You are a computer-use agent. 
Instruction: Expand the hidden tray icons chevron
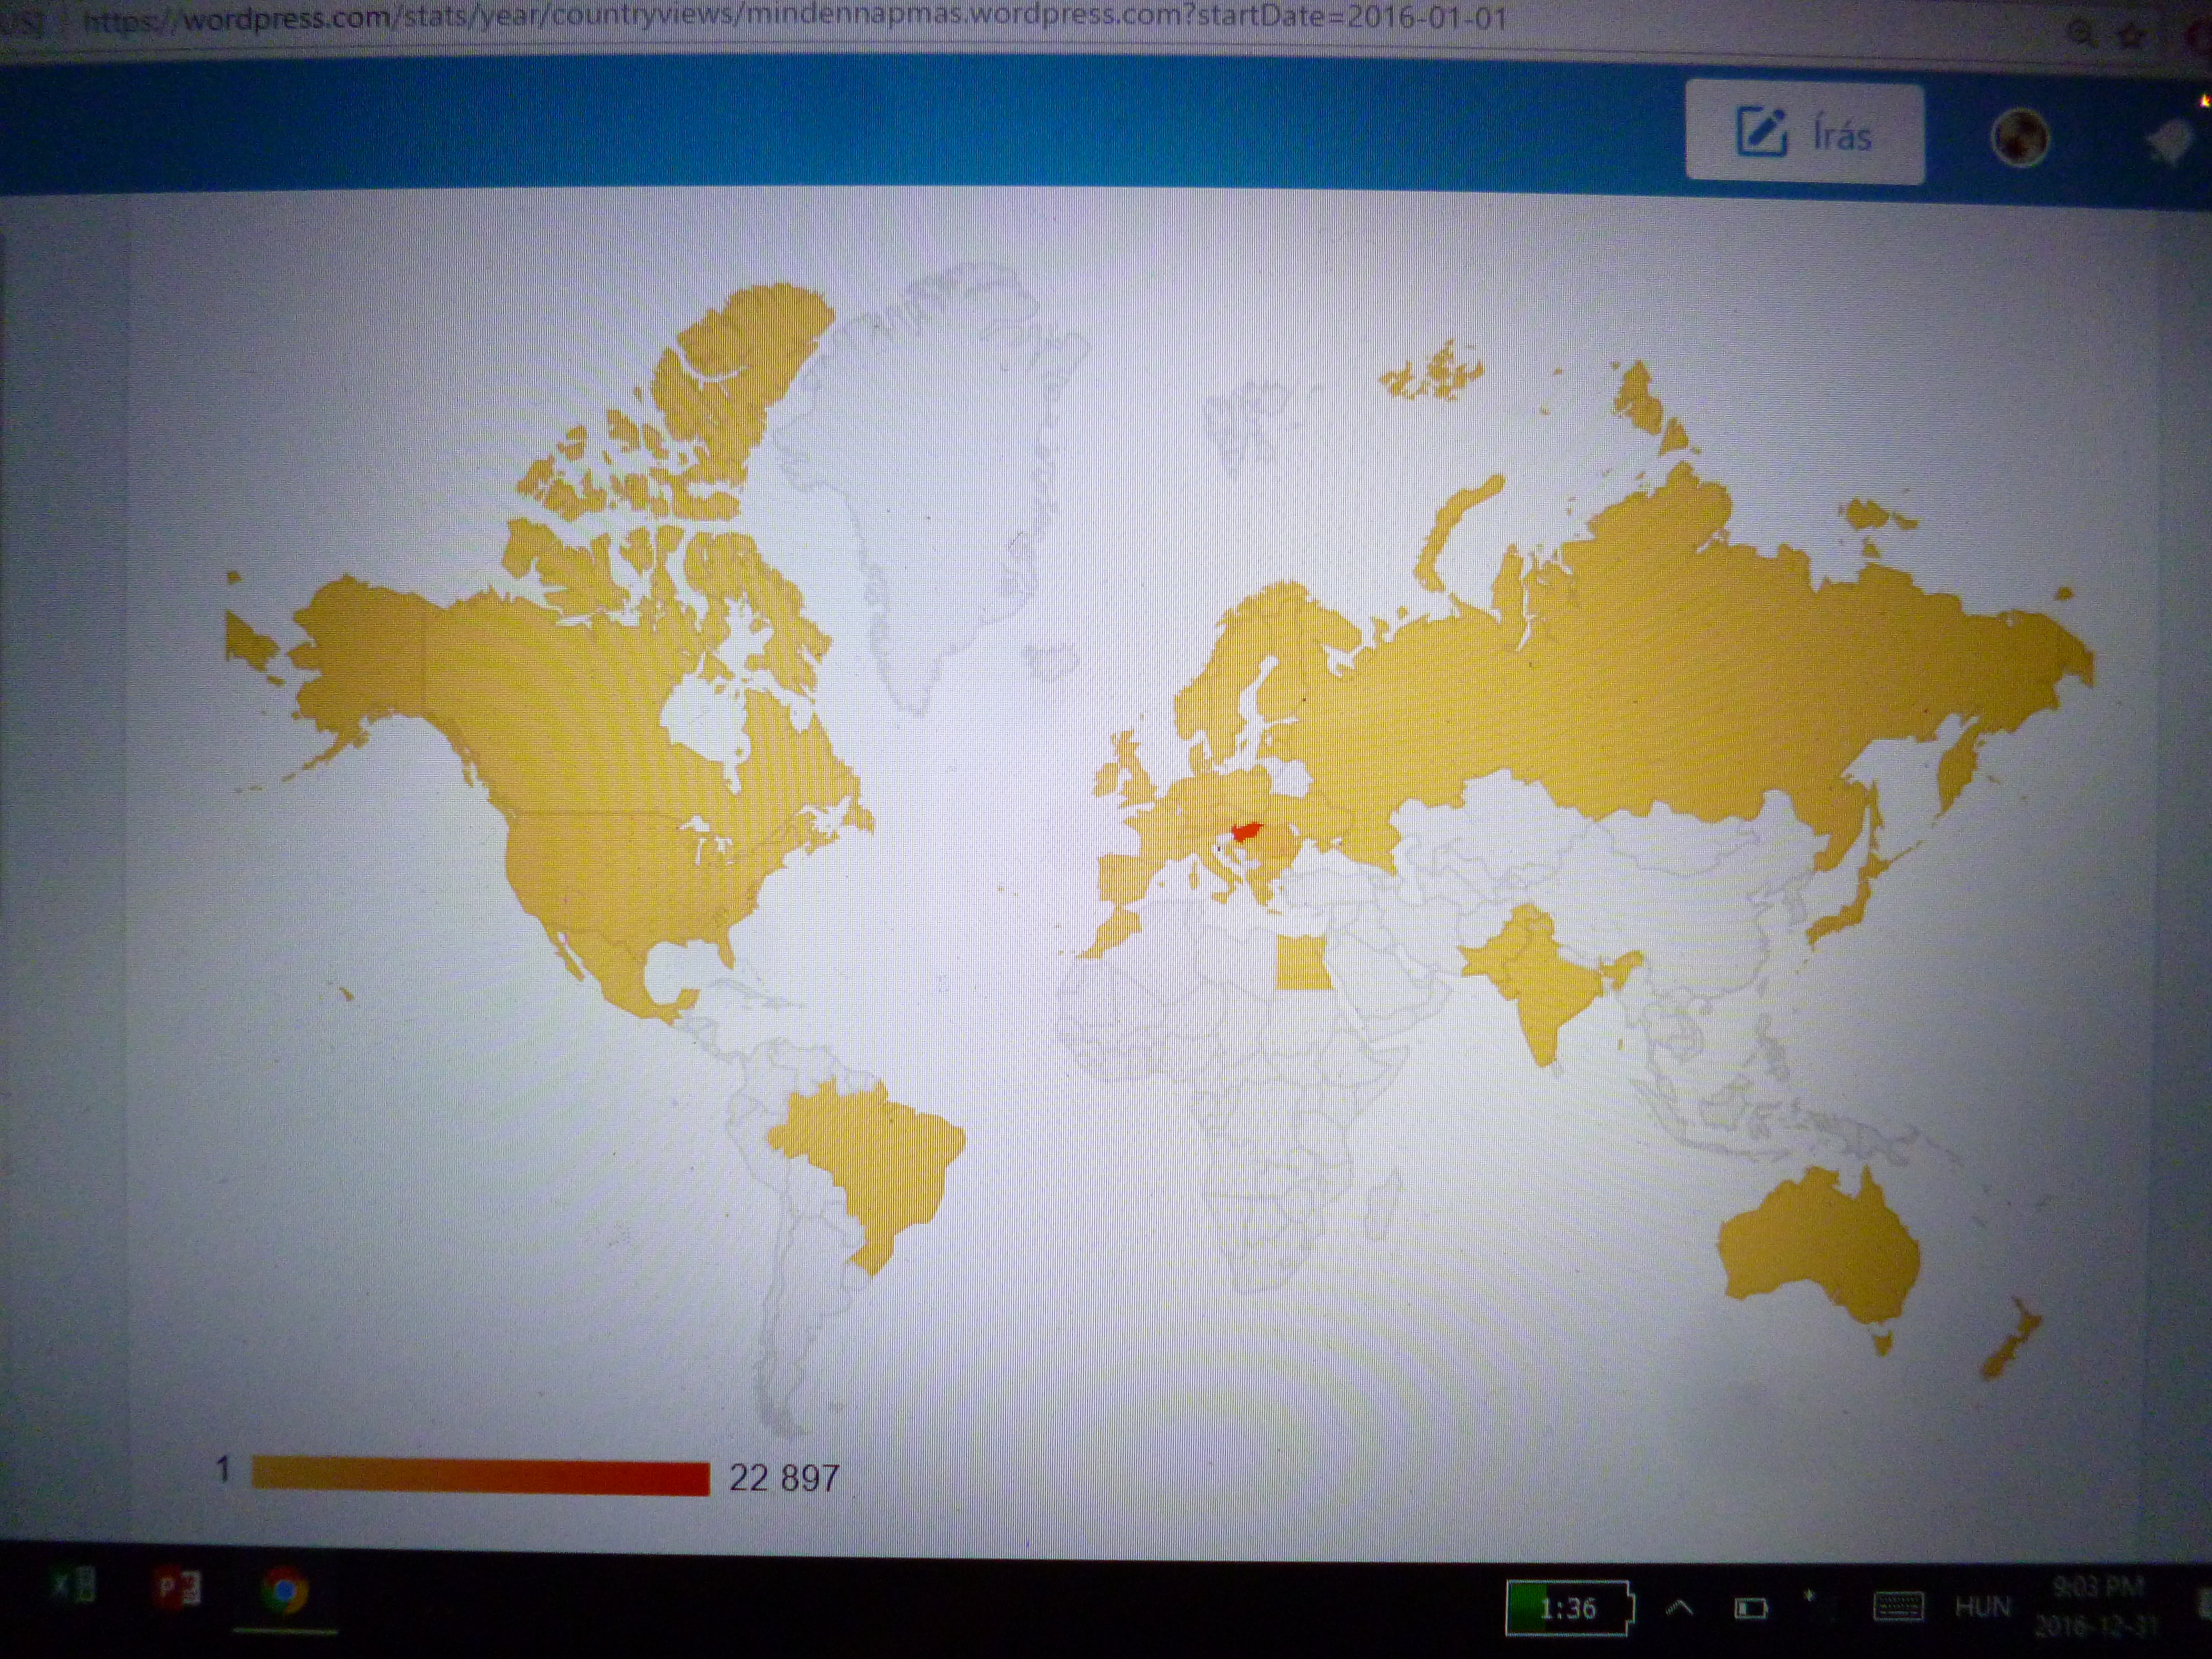1680,1608
